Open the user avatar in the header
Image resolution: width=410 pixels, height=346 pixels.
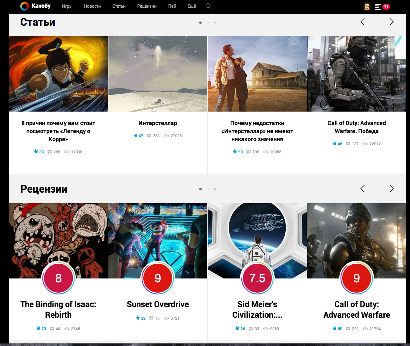[x=367, y=6]
